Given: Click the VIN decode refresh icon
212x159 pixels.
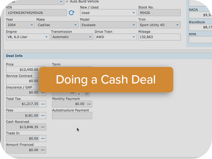Looking at the screenshot, I should [72, 13].
